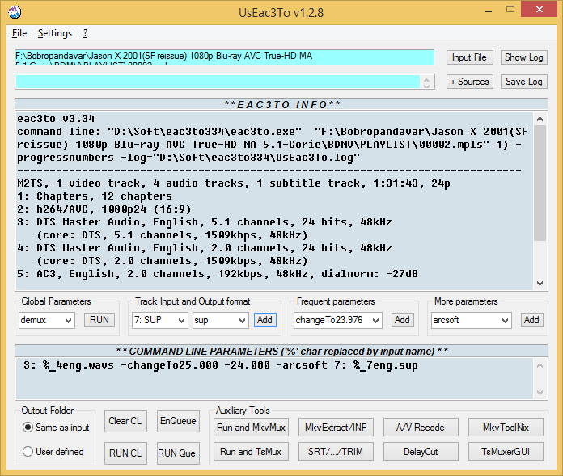The height and width of the screenshot is (476, 563).
Task: Click the Run and MkvMux button
Action: point(251,428)
